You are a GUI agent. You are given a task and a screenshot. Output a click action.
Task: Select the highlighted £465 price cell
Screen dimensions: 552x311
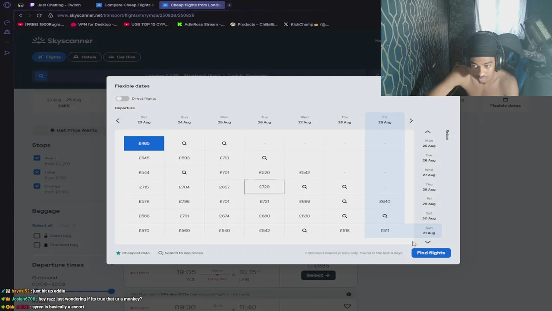pos(144,143)
